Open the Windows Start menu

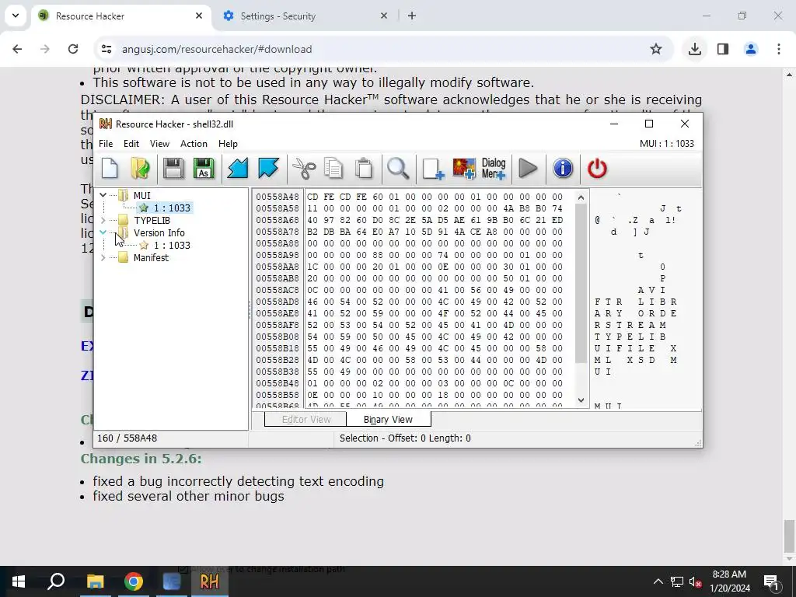click(x=19, y=581)
